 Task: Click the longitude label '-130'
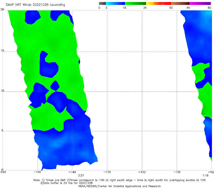pyautogui.click(x=142, y=172)
